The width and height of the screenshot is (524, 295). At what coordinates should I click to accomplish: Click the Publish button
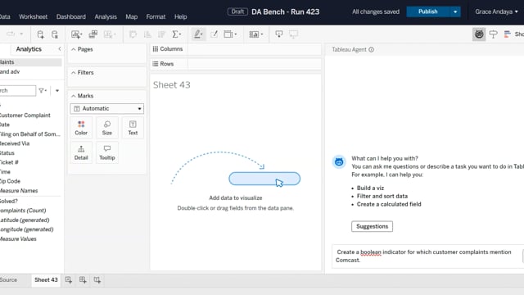tap(427, 11)
